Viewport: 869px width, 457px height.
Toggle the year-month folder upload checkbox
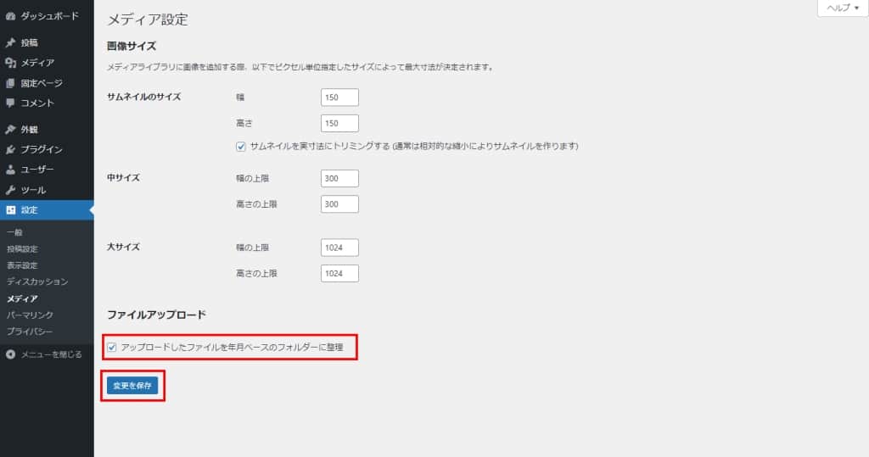point(112,347)
